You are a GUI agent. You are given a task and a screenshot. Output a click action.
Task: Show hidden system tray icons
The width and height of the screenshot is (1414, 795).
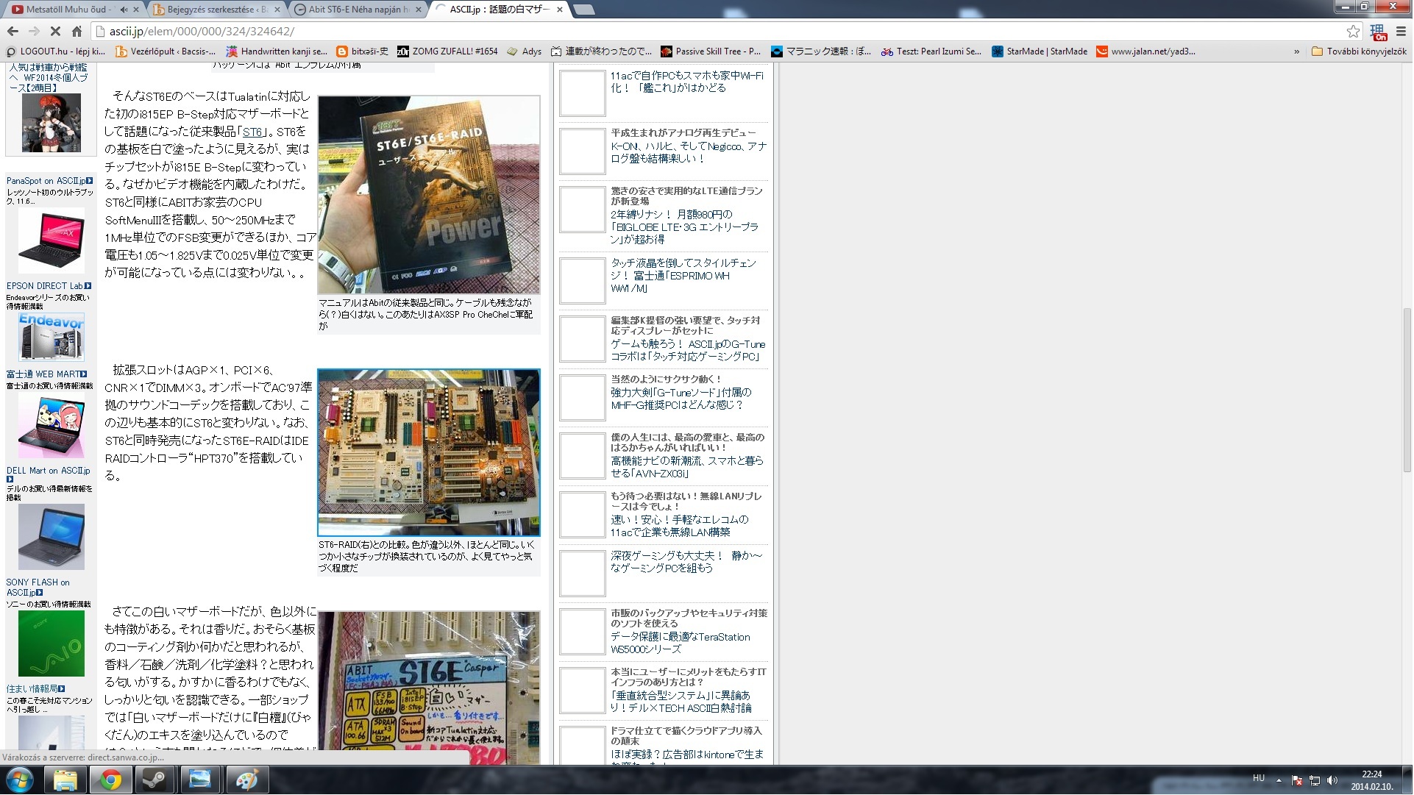(x=1279, y=780)
